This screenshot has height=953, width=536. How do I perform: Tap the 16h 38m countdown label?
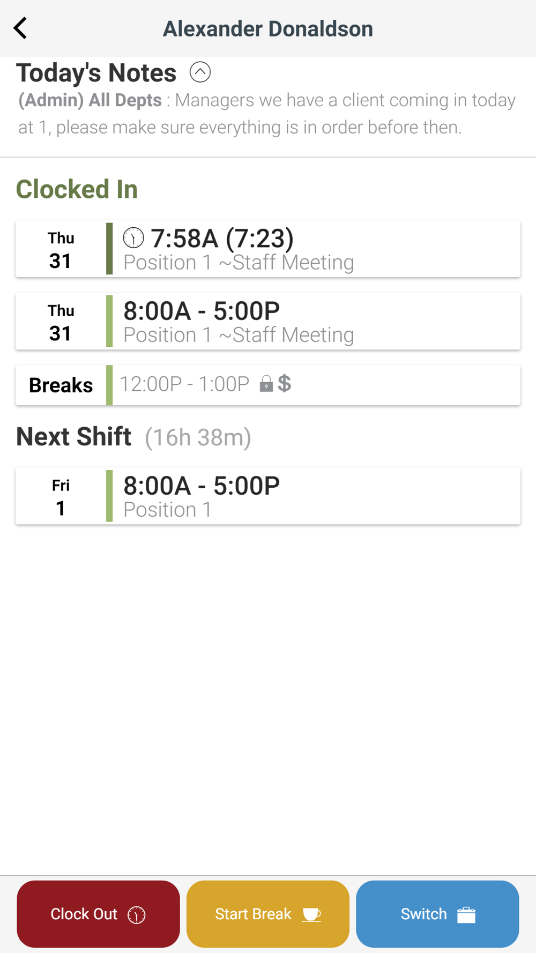tap(198, 437)
